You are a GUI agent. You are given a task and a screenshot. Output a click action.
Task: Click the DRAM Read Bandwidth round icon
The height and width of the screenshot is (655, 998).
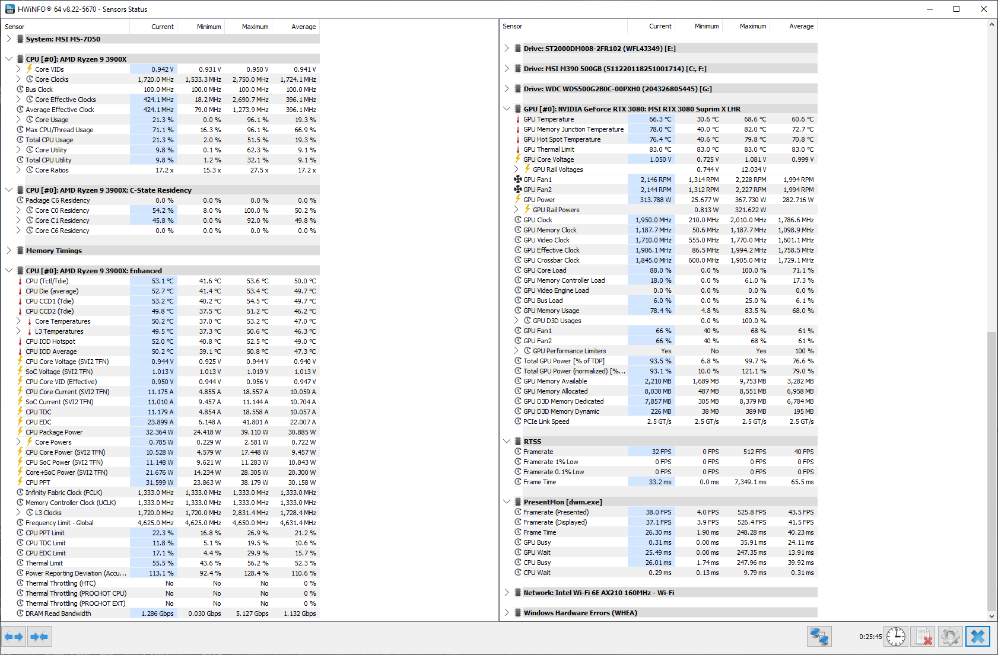click(20, 614)
